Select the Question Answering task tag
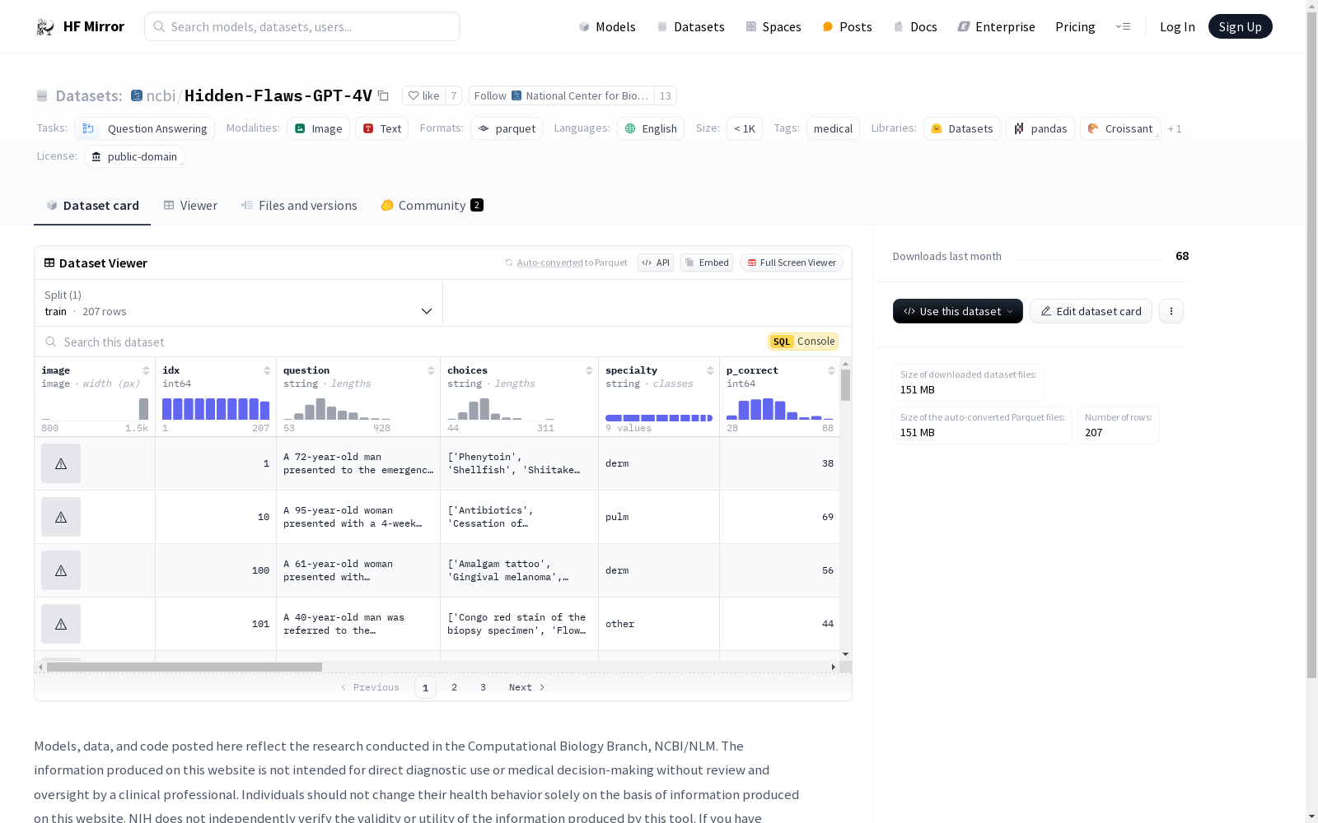This screenshot has width=1318, height=823. 145,128
